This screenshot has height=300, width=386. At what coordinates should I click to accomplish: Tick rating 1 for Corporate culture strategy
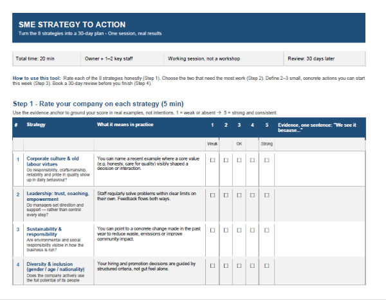(x=212, y=160)
